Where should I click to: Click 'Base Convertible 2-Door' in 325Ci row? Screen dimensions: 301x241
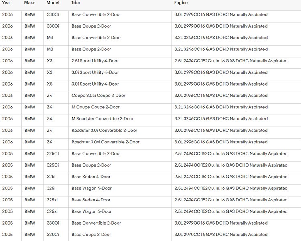point(96,153)
